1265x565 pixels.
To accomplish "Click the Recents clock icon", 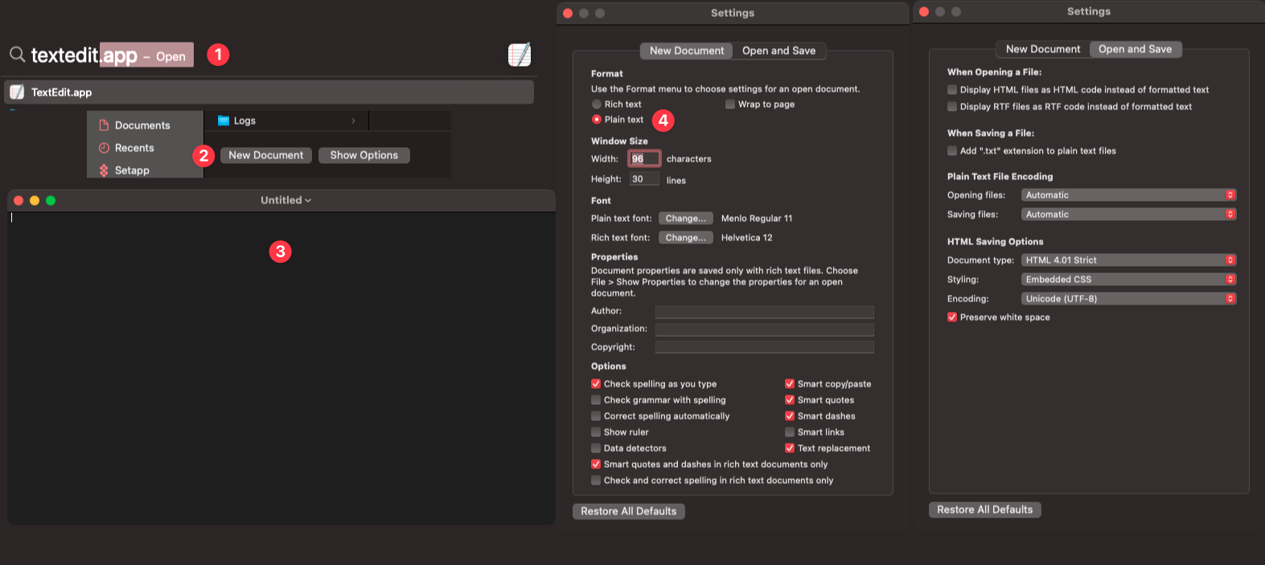I will tap(104, 148).
